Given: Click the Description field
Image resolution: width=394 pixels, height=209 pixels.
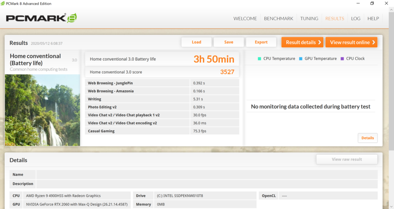Looking at the screenshot, I should point(207,184).
